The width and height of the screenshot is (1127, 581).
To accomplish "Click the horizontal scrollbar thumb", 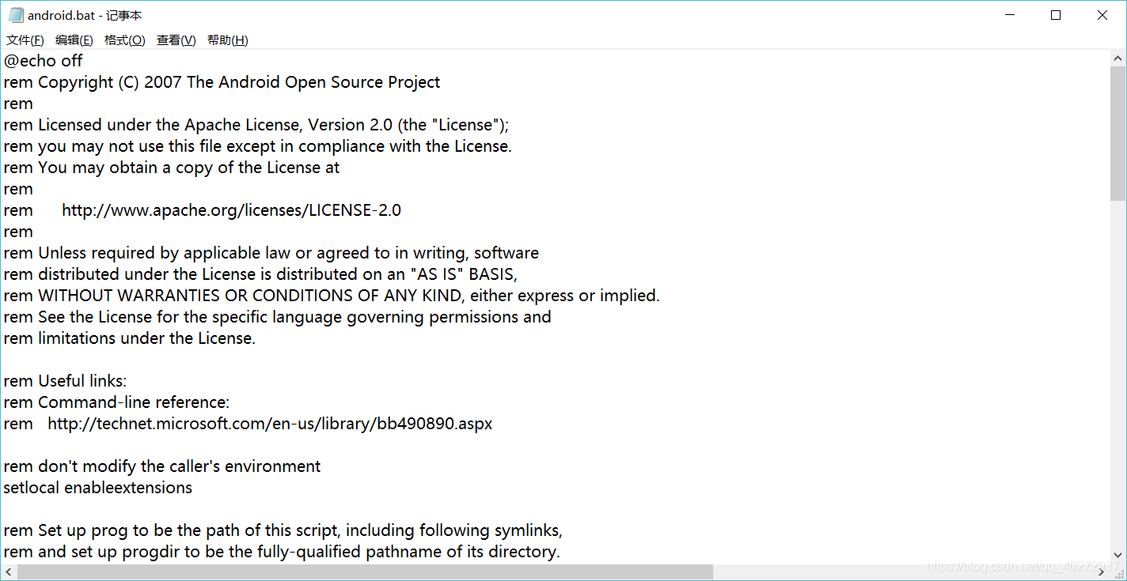I will [x=365, y=572].
